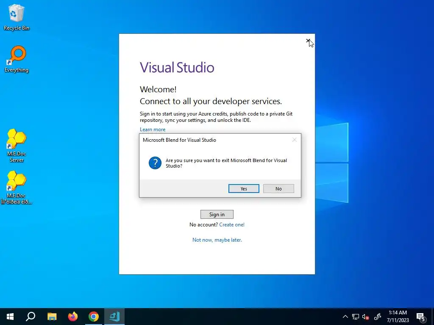
Task: Open File Explorer from the taskbar
Action: 52,317
